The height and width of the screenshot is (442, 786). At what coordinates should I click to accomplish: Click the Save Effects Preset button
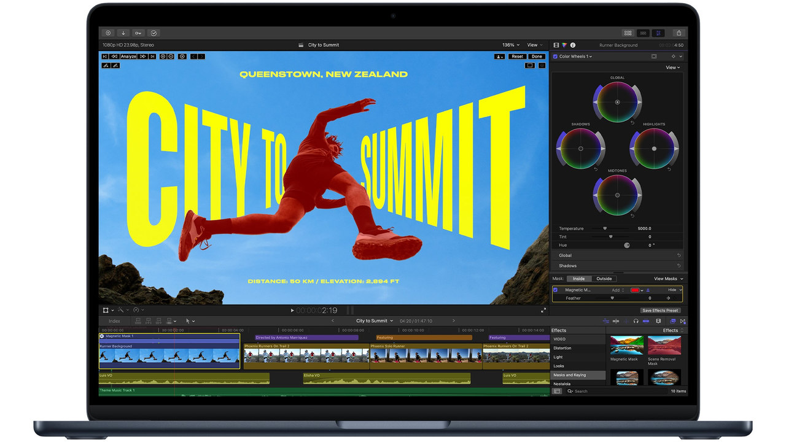(x=661, y=310)
